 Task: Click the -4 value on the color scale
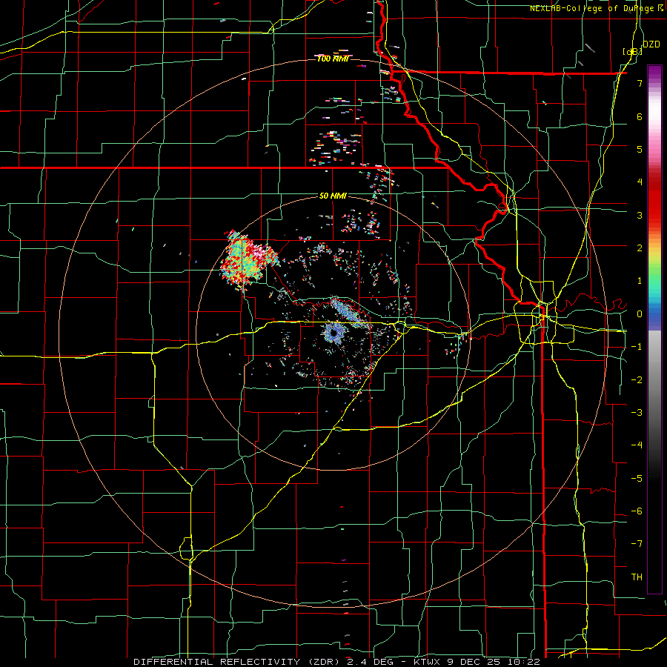pos(637,445)
